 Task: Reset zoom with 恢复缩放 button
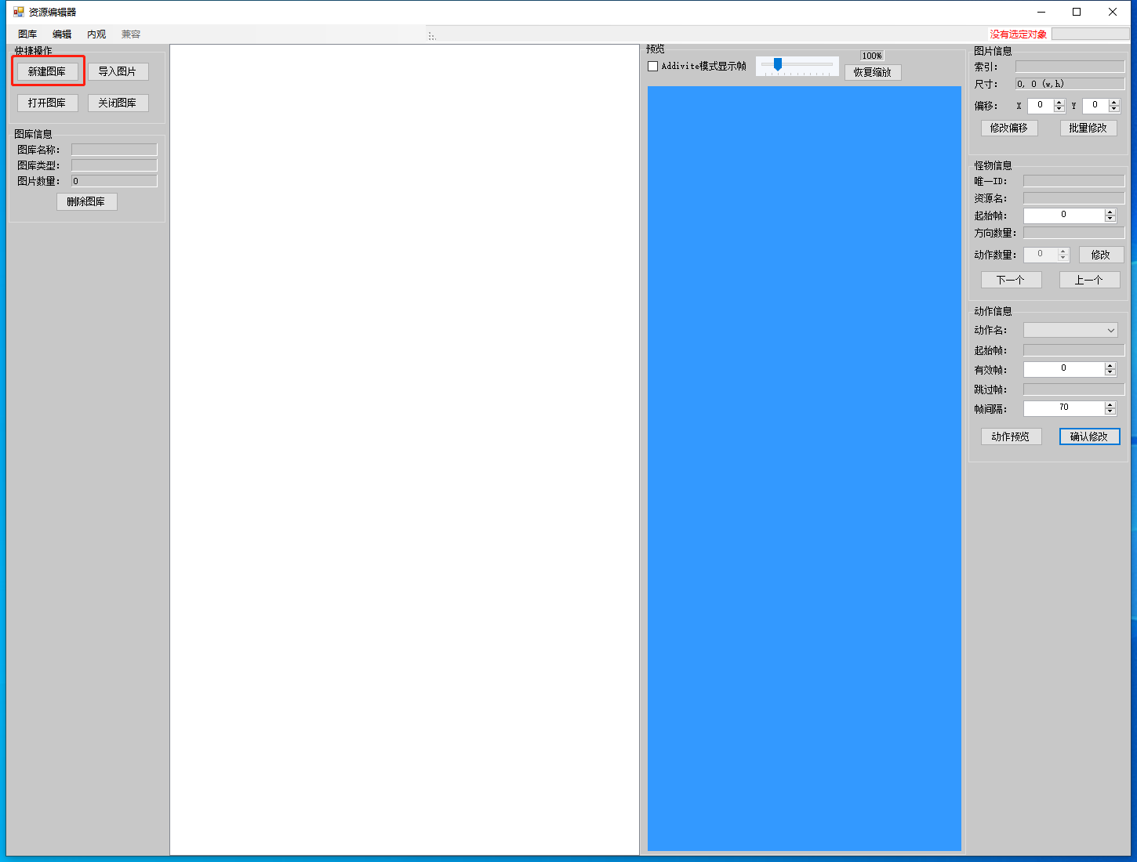click(872, 72)
